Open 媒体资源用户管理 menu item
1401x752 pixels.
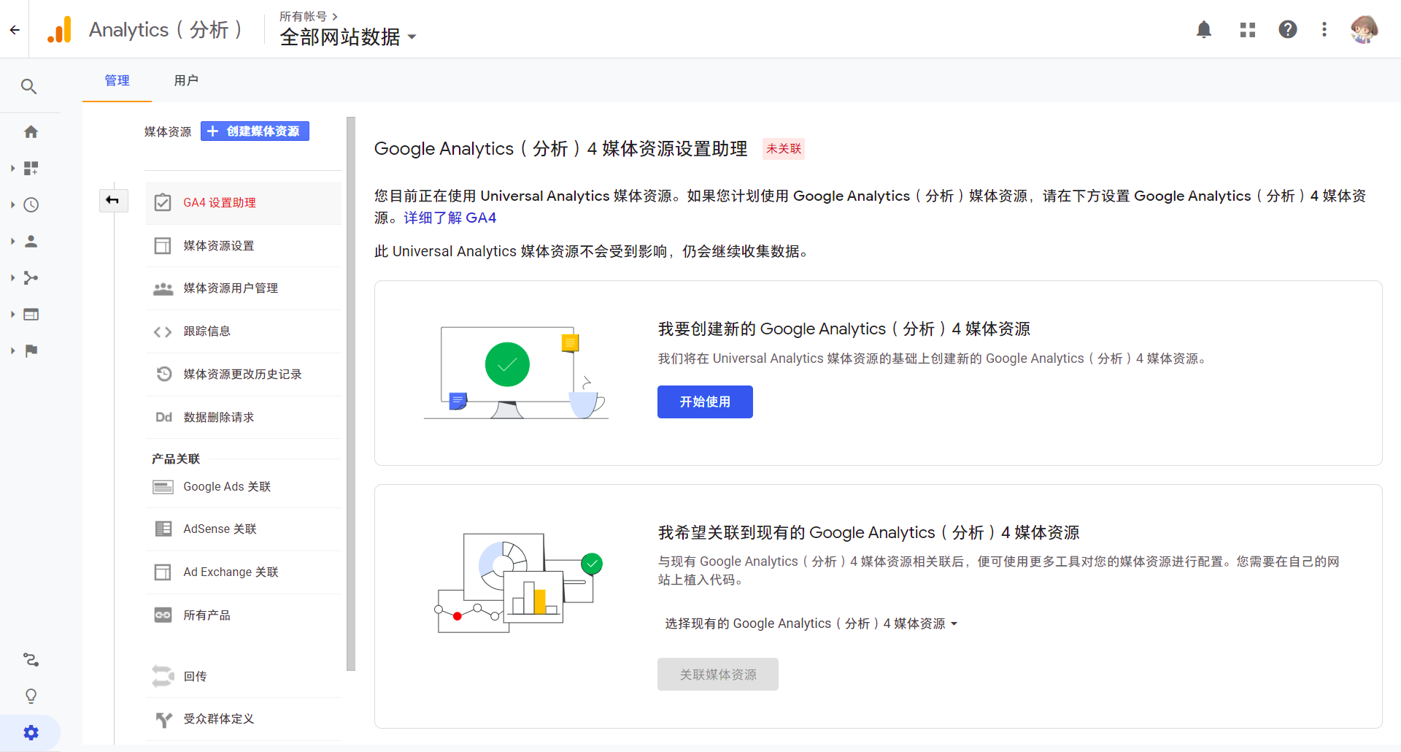(244, 288)
